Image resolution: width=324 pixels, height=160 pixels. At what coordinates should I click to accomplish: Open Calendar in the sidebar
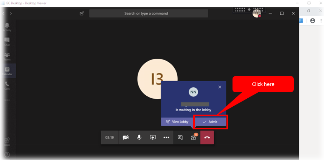(7, 71)
